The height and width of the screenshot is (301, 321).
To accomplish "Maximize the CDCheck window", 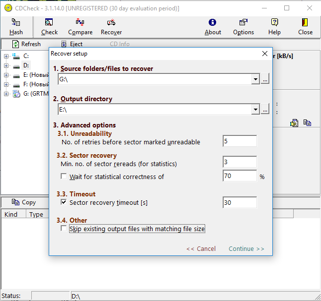I will click(287, 8).
